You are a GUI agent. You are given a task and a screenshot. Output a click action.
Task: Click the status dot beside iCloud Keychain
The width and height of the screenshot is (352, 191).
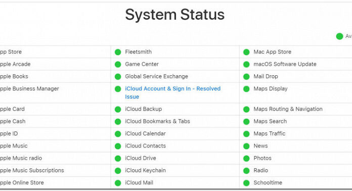118,171
